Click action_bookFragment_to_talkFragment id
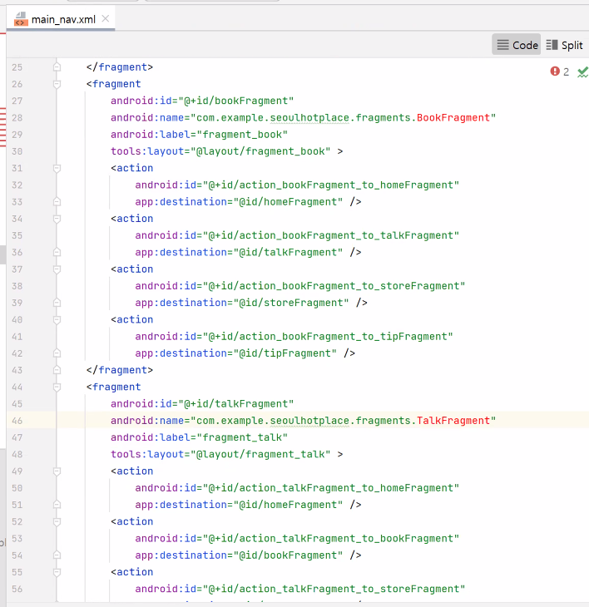 tap(346, 236)
